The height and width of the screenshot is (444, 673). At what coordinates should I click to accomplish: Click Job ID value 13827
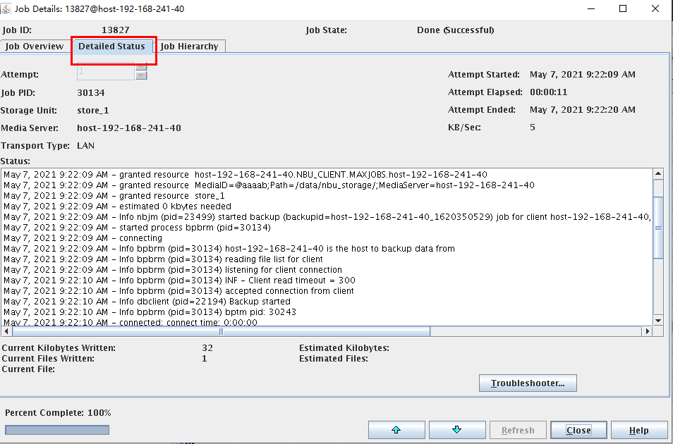coord(116,30)
